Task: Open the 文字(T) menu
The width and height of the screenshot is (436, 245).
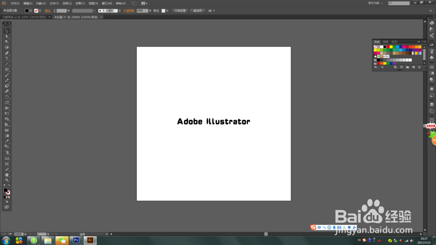Action: pyautogui.click(x=54, y=3)
